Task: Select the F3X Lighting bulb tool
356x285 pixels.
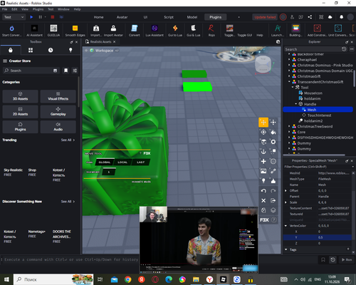Action: 263,181
